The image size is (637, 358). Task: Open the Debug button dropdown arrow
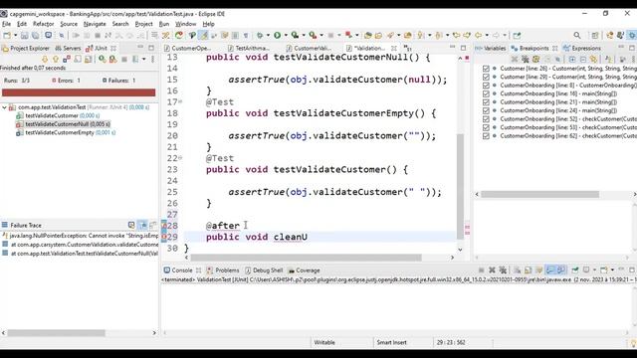click(268, 36)
